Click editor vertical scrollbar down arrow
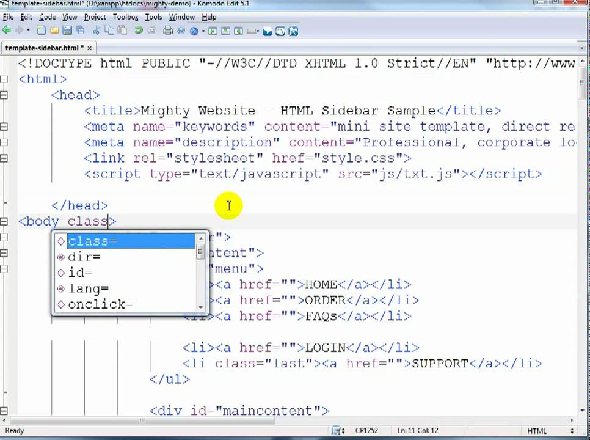This screenshot has width=590, height=440. [x=583, y=410]
